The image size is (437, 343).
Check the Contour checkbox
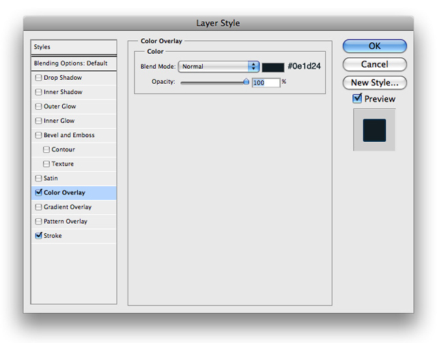[46, 149]
